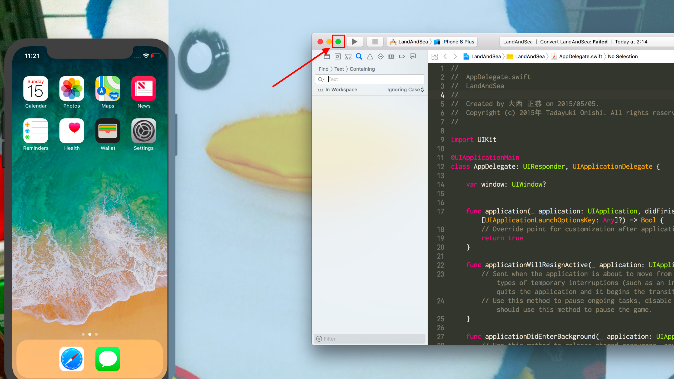
Task: Open the Project navigator folder icon
Action: 327,56
